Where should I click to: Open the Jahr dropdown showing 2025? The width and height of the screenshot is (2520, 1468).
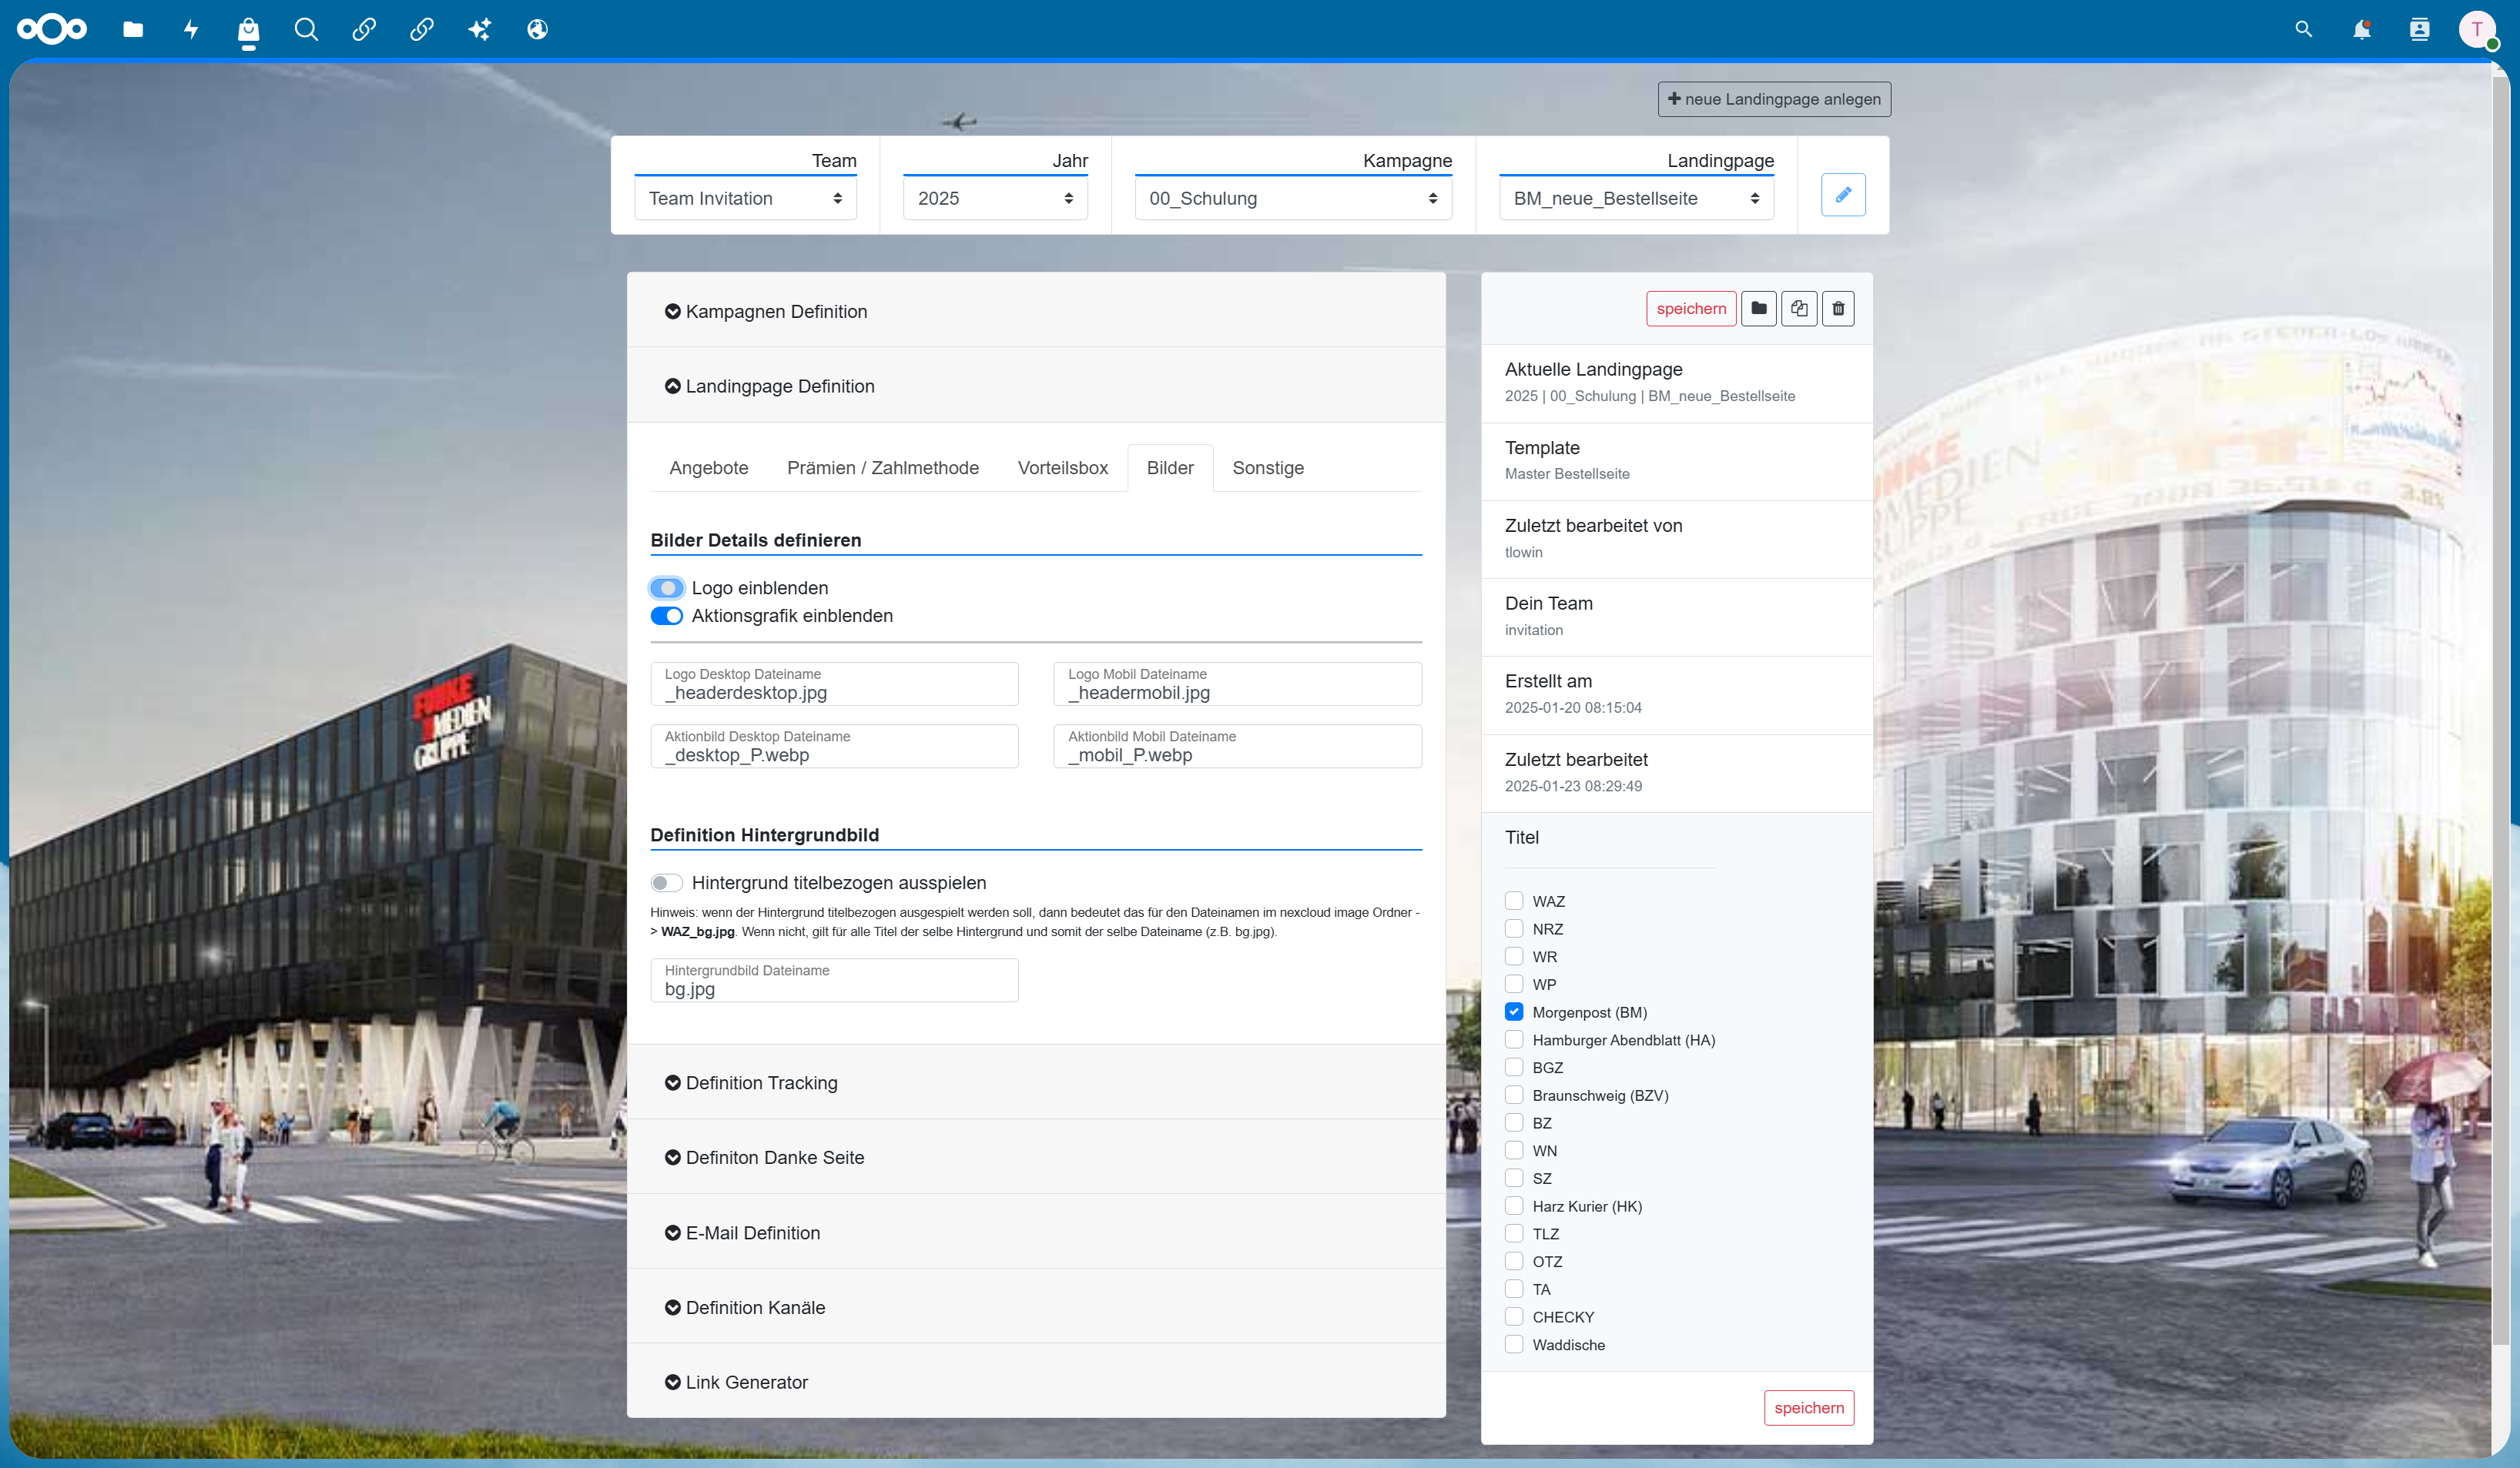pos(995,198)
